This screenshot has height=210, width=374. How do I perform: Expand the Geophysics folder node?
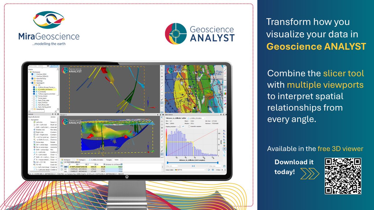click(x=30, y=109)
